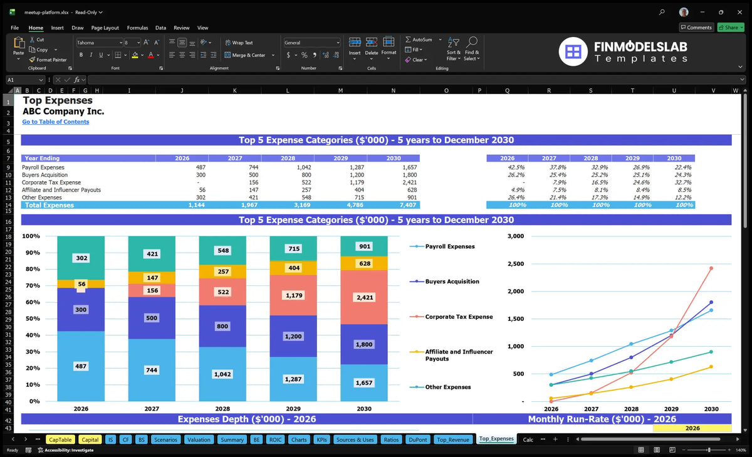Screen dimensions: 752x457
Task: Open the Sources & Uses sheet tab
Action: (x=355, y=439)
